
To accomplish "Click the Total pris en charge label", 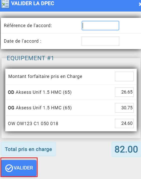I will 28,149.
